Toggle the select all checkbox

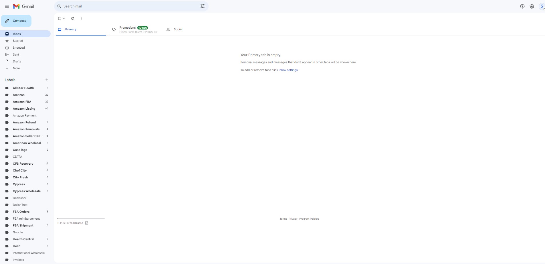tap(60, 19)
